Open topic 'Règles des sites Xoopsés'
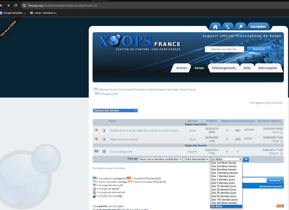The width and height of the screenshot is (289, 210). tap(124, 139)
